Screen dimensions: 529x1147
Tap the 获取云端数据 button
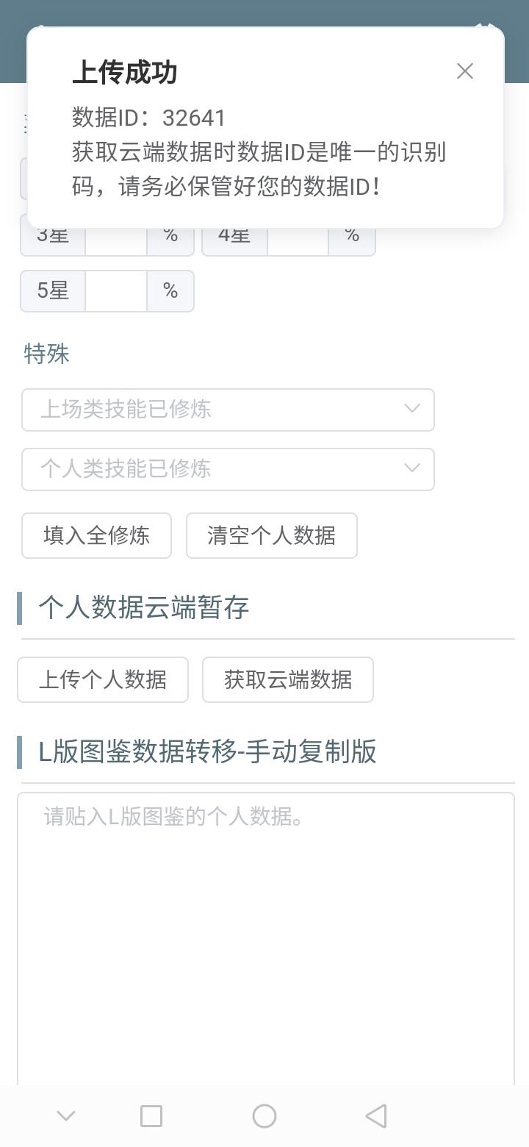(x=288, y=679)
